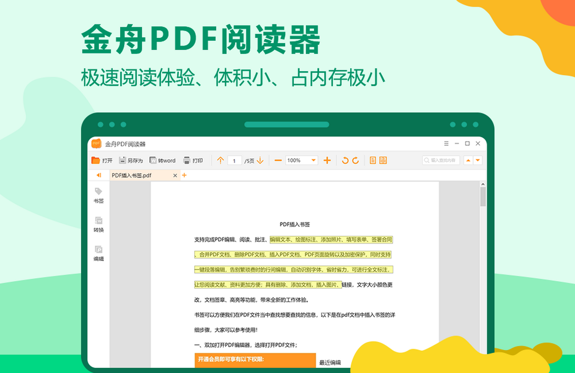575x373 pixels.
Task: Click the 打印 (Print) button
Action: click(193, 161)
